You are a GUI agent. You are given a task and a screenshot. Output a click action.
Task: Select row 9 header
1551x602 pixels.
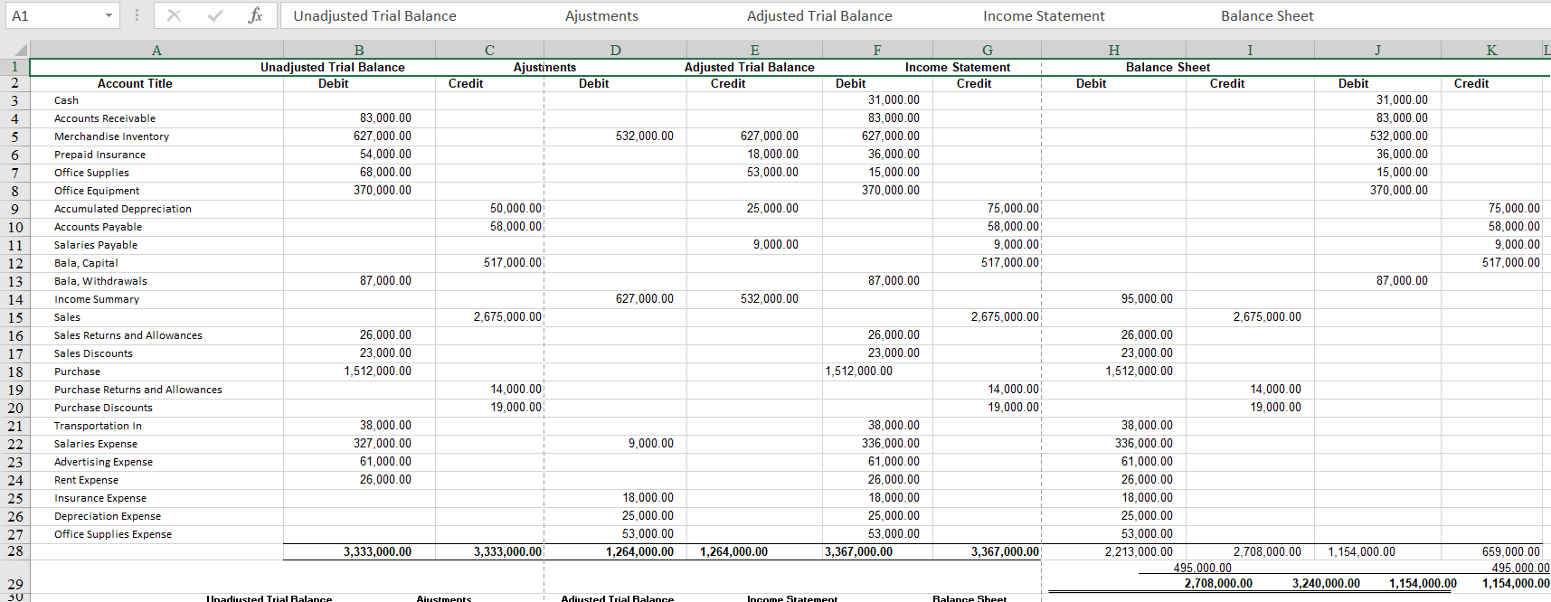point(14,209)
